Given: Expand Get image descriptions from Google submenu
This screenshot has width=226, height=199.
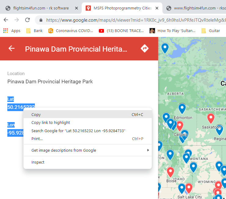Looking at the screenshot, I should pos(64,150).
